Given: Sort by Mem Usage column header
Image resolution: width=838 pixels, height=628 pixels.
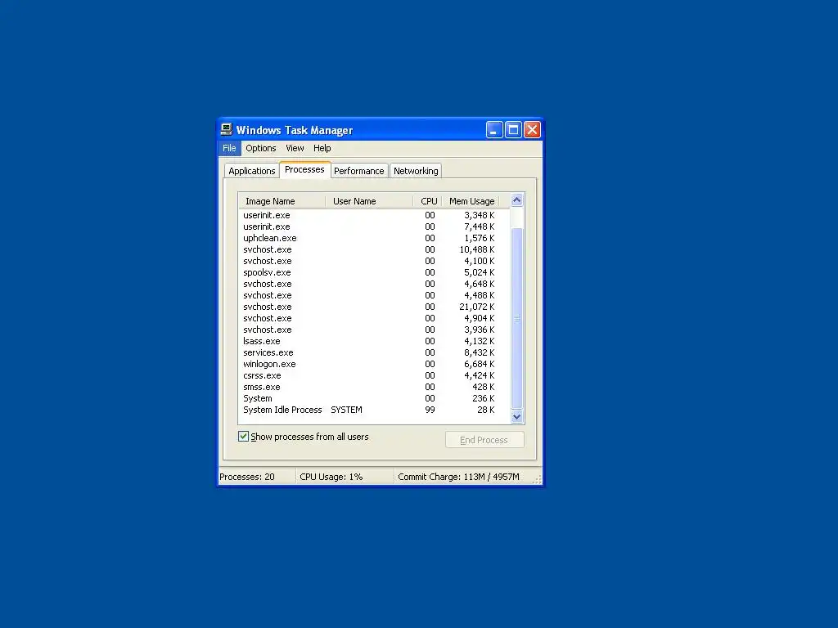Looking at the screenshot, I should point(471,201).
